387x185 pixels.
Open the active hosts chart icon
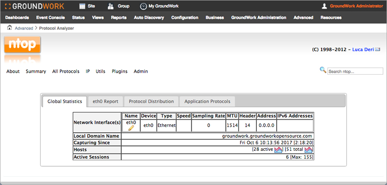tap(278, 149)
